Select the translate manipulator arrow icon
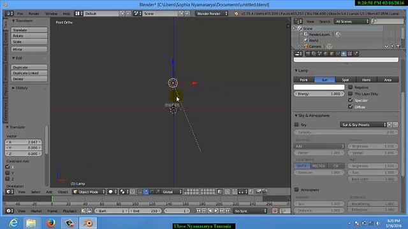 [x=146, y=192]
